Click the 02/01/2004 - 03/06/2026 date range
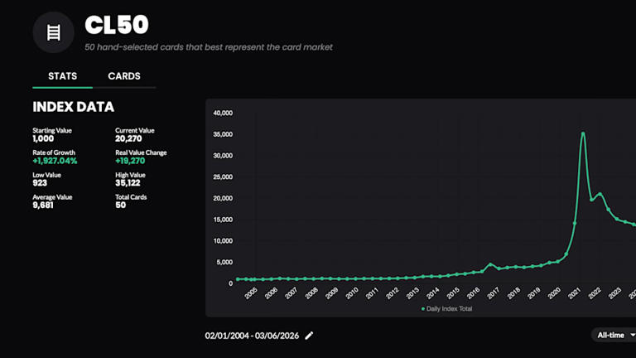Viewport: 636px width, 358px height. 253,336
